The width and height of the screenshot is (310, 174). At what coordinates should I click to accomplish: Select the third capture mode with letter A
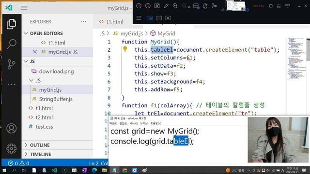pos(168,18)
